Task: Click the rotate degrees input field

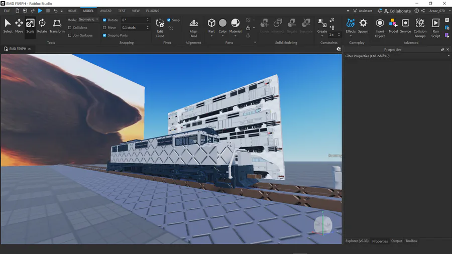Action: coord(133,20)
